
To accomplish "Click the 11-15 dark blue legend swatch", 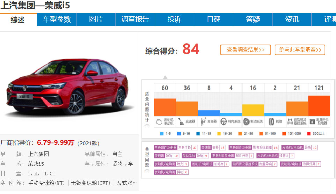I will [x=198, y=134].
